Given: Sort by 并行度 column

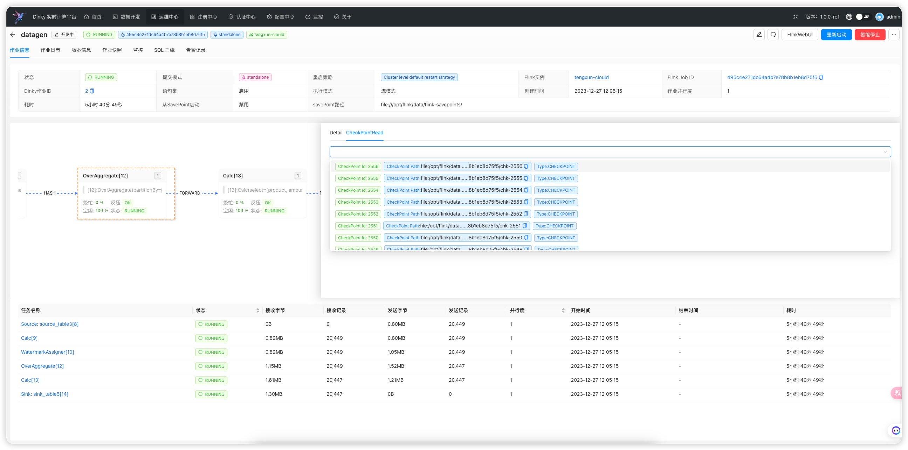Looking at the screenshot, I should coord(563,311).
